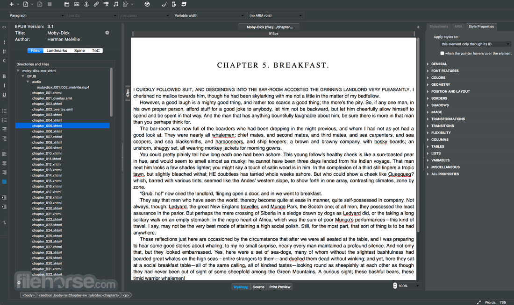The width and height of the screenshot is (514, 305).
Task: Click the angle brackets icon in left sidebar
Action: [4, 27]
